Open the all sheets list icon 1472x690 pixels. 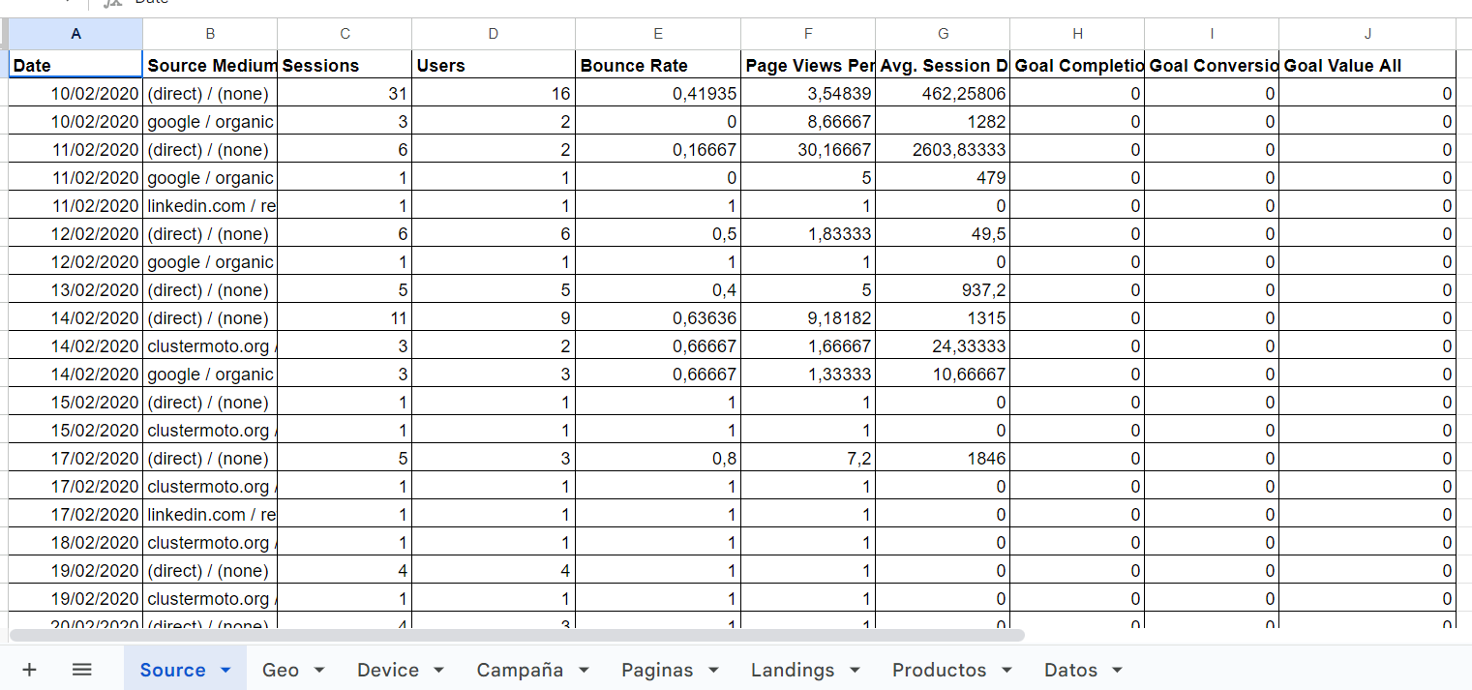(82, 670)
